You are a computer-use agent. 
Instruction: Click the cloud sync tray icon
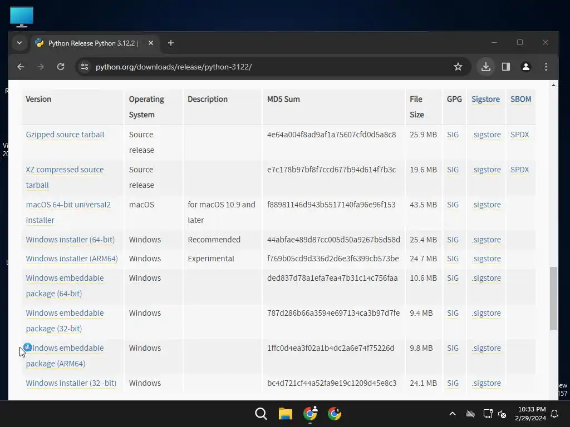(470, 414)
